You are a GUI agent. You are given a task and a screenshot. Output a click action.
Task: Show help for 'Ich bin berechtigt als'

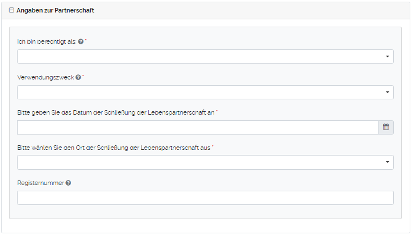pyautogui.click(x=81, y=41)
